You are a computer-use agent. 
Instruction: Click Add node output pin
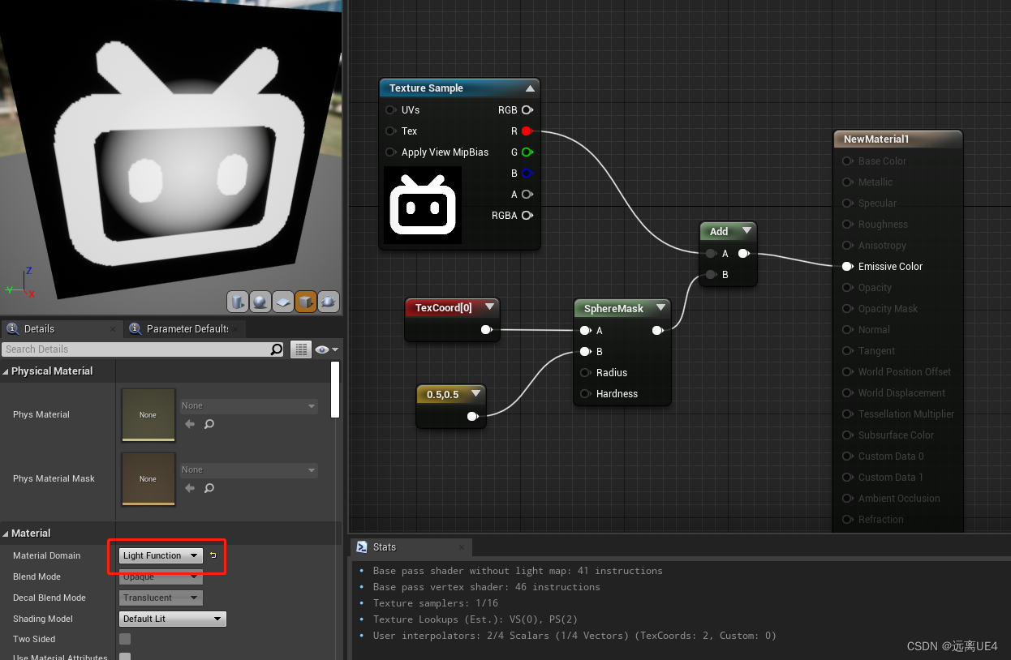coord(743,253)
